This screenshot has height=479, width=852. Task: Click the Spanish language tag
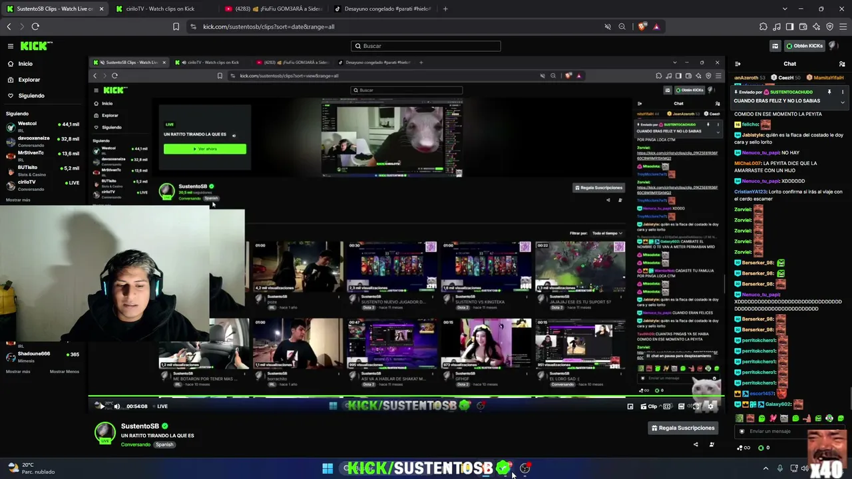pyautogui.click(x=164, y=444)
